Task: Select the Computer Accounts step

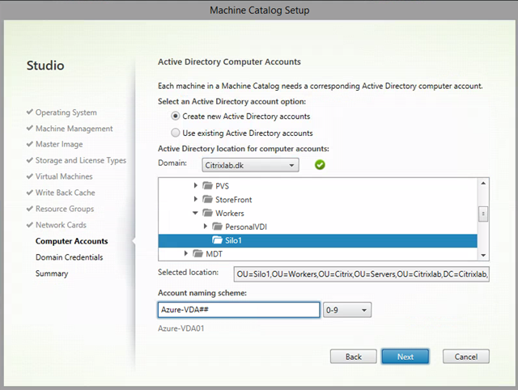Action: point(72,241)
